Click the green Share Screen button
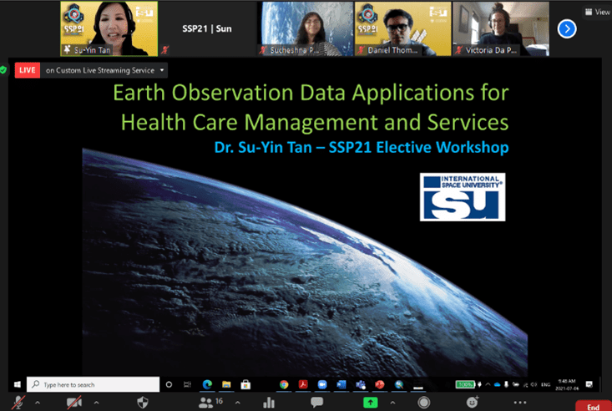The height and width of the screenshot is (411, 612). 370,402
